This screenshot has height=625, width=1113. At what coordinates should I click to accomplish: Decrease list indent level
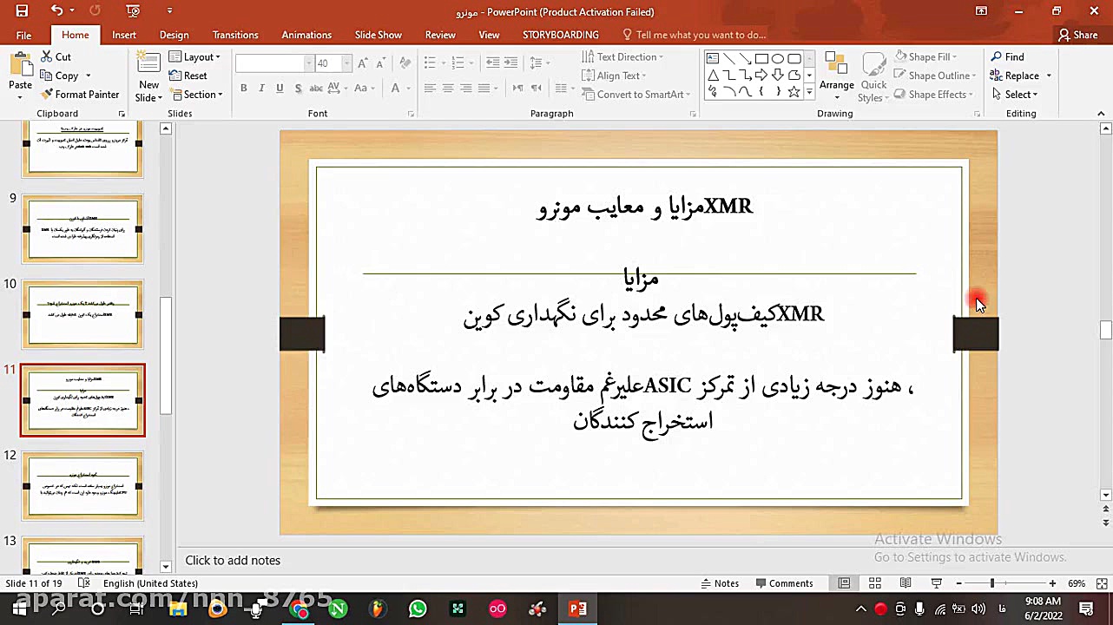click(492, 62)
